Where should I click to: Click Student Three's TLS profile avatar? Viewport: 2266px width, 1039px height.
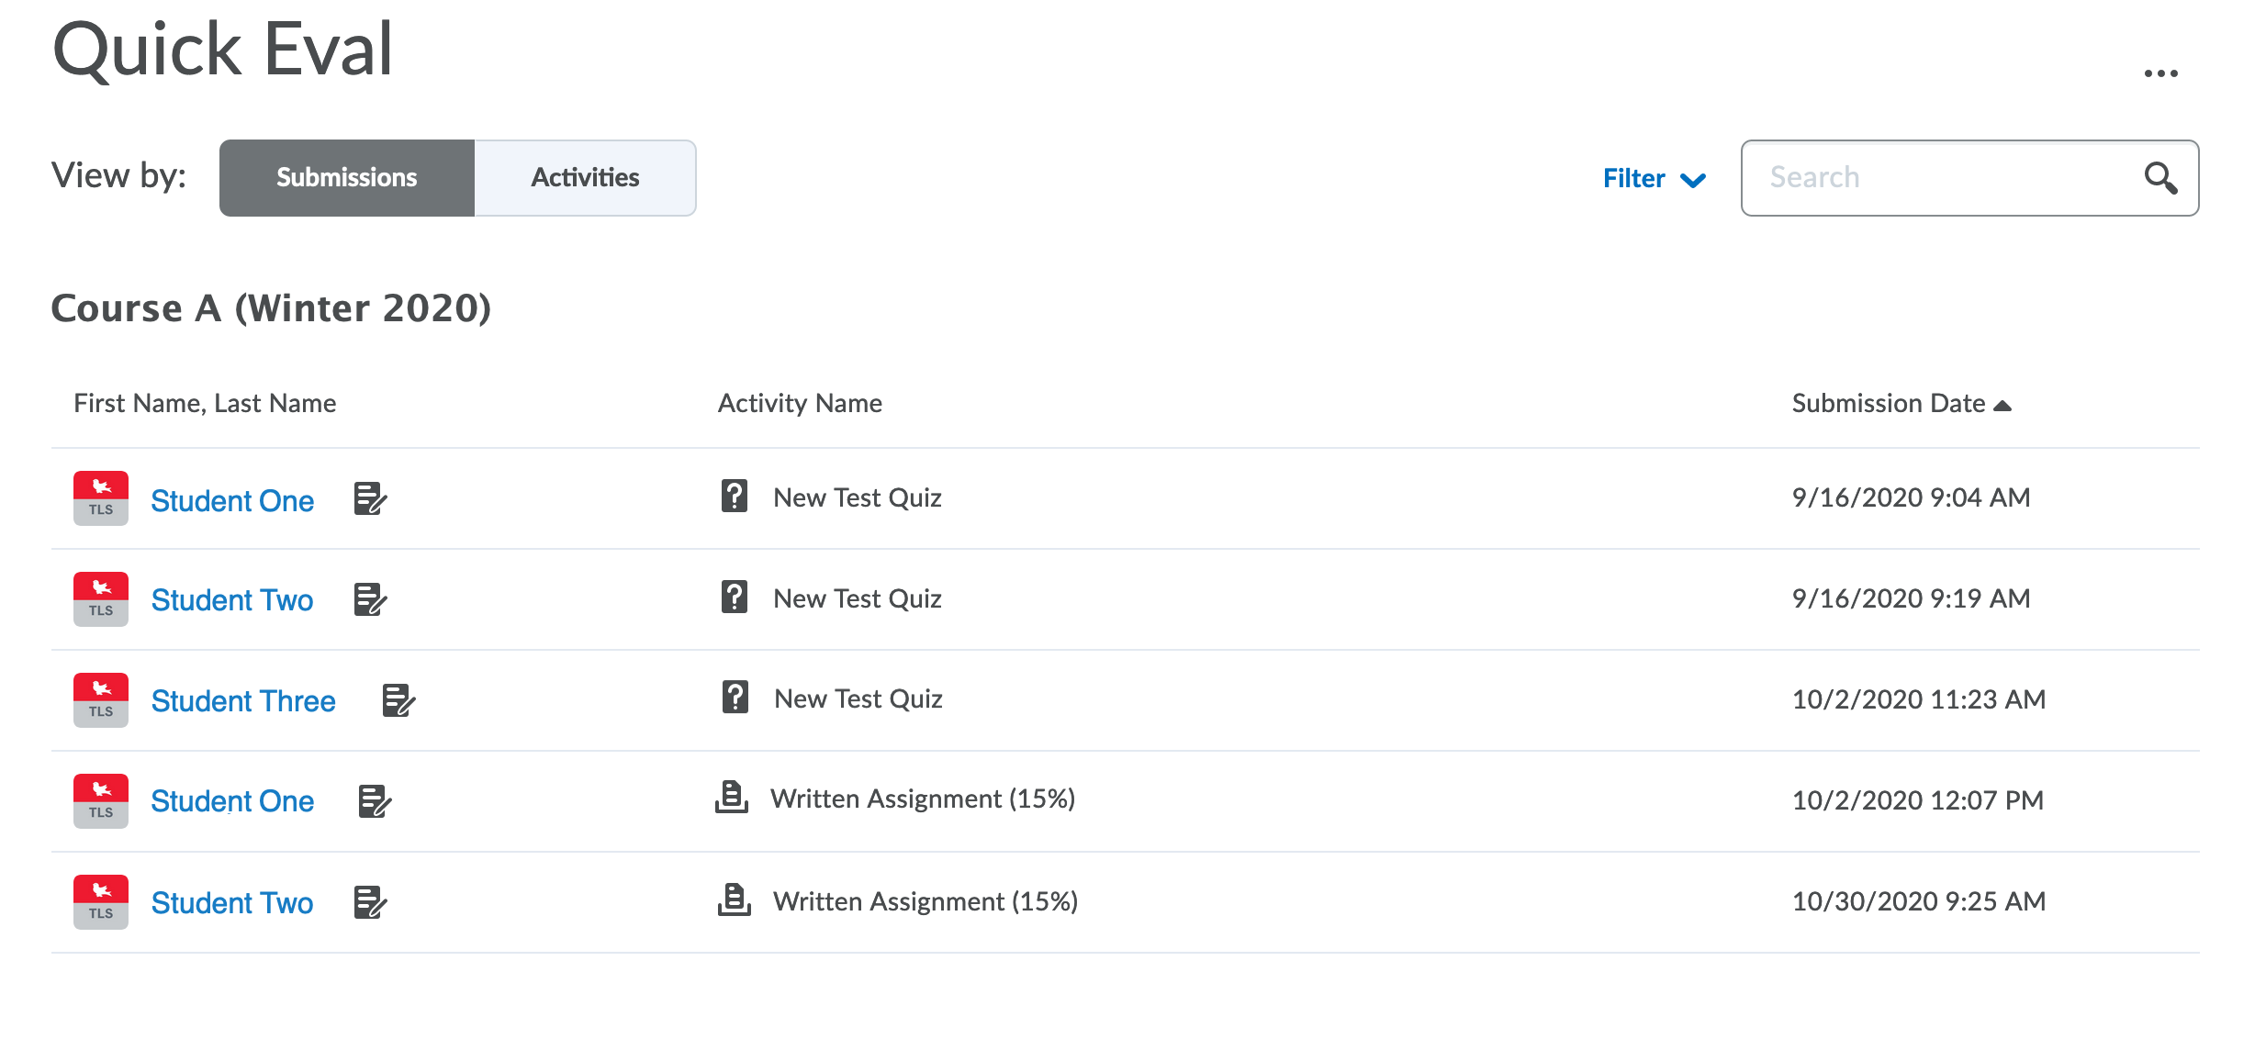101,700
